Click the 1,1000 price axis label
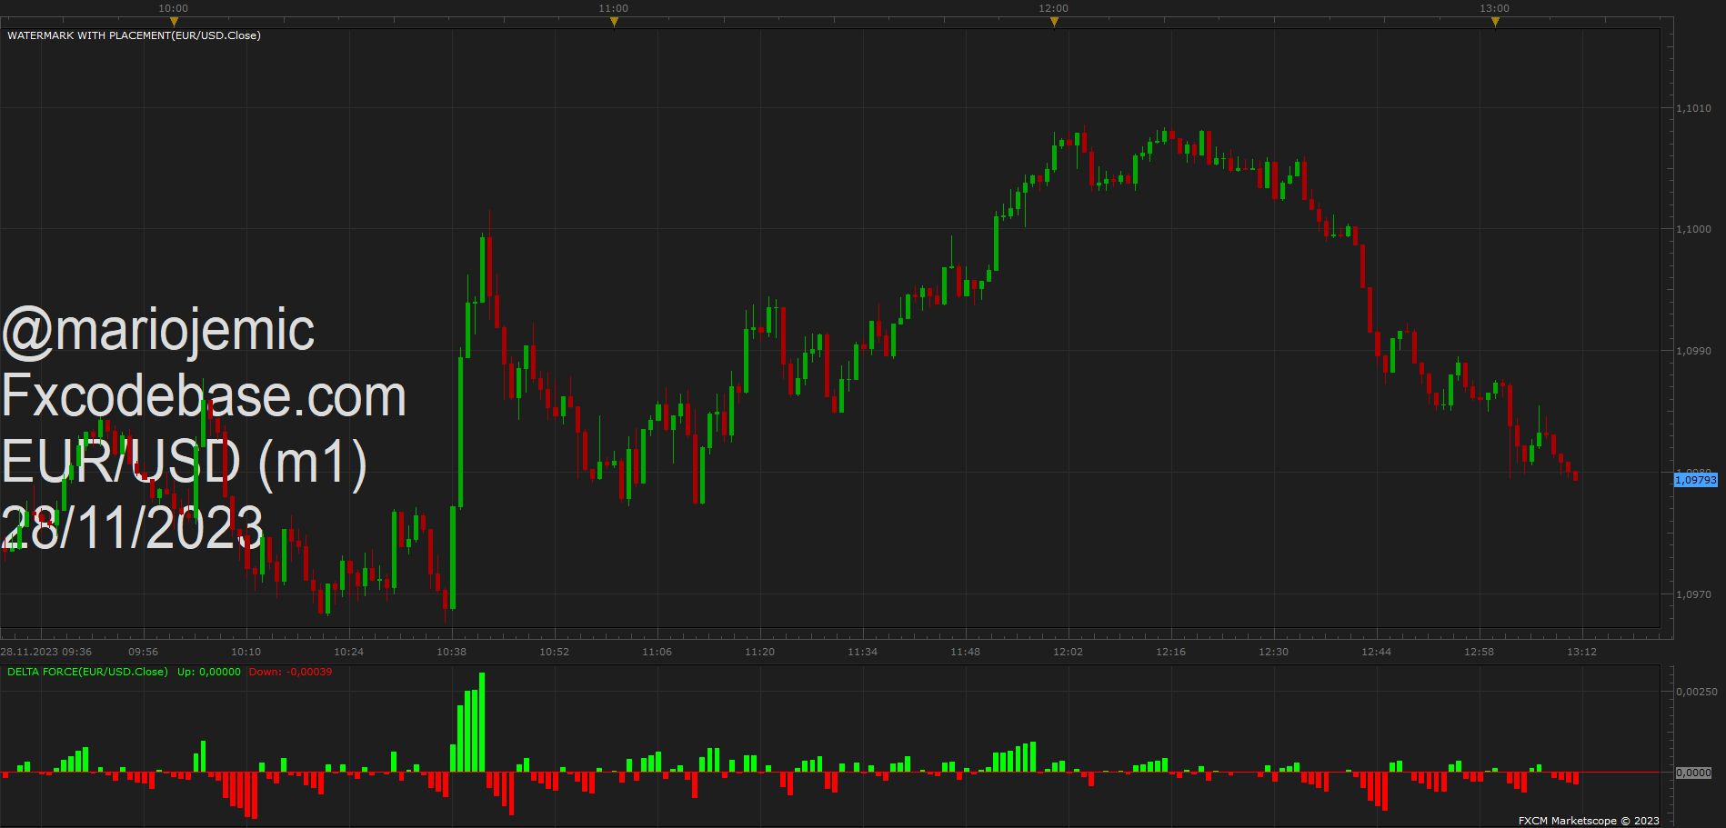Viewport: 1726px width, 828px height. coord(1693,229)
